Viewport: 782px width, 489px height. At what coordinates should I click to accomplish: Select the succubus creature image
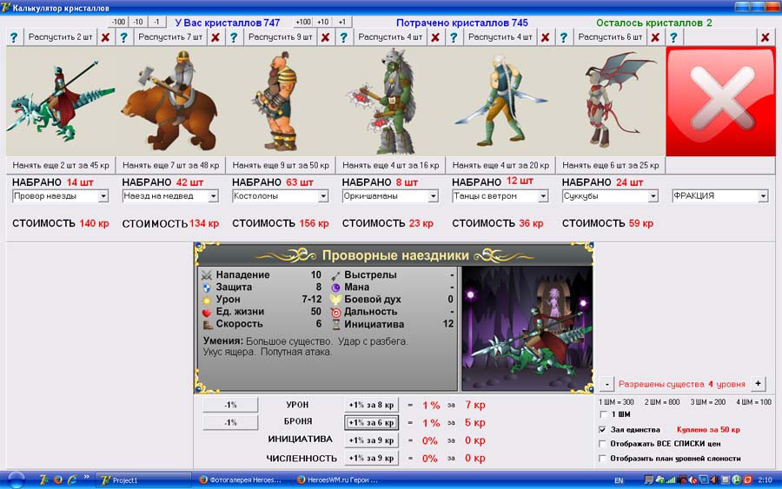pyautogui.click(x=611, y=102)
